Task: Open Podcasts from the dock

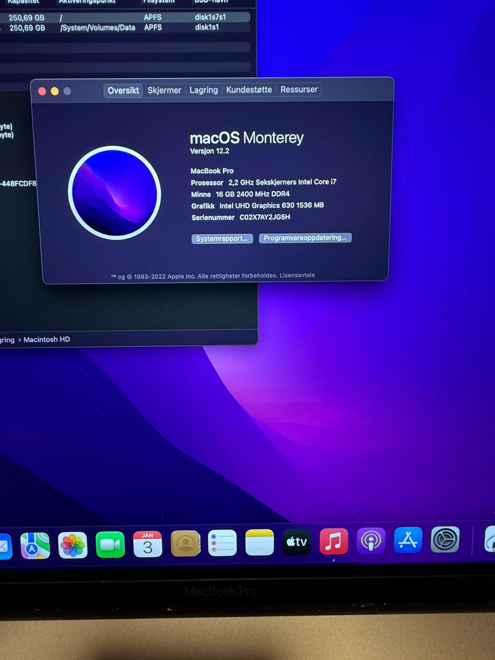Action: click(371, 541)
